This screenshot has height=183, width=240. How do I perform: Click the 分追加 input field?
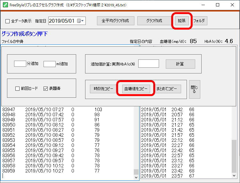(20, 64)
